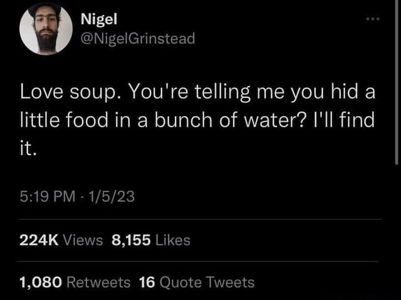Click Nigel's profile avatar photo
The height and width of the screenshot is (300, 401).
45,29
